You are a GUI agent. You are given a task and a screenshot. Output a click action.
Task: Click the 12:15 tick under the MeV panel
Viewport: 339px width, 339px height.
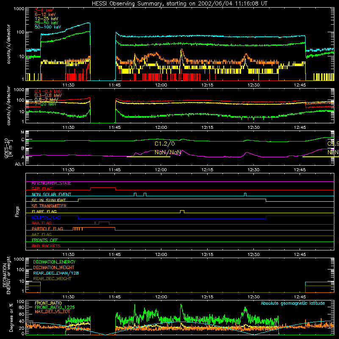pyautogui.click(x=207, y=128)
